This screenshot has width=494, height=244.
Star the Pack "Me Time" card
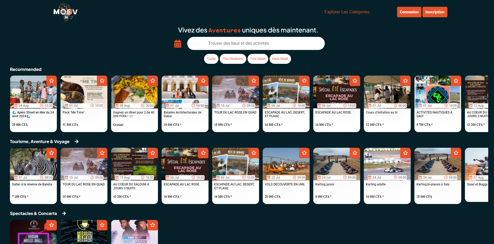[102, 81]
